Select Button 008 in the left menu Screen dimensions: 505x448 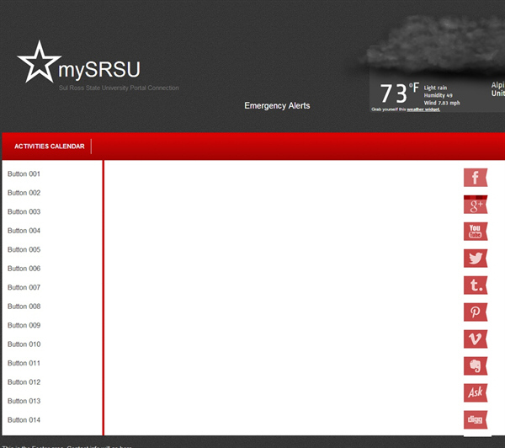24,307
